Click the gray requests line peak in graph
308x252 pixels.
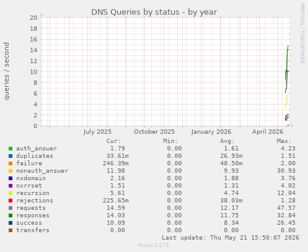288,46
